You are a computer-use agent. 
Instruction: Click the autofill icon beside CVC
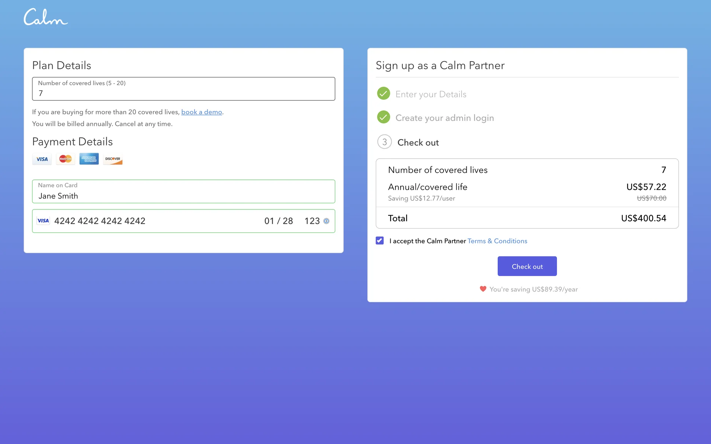[x=326, y=221]
